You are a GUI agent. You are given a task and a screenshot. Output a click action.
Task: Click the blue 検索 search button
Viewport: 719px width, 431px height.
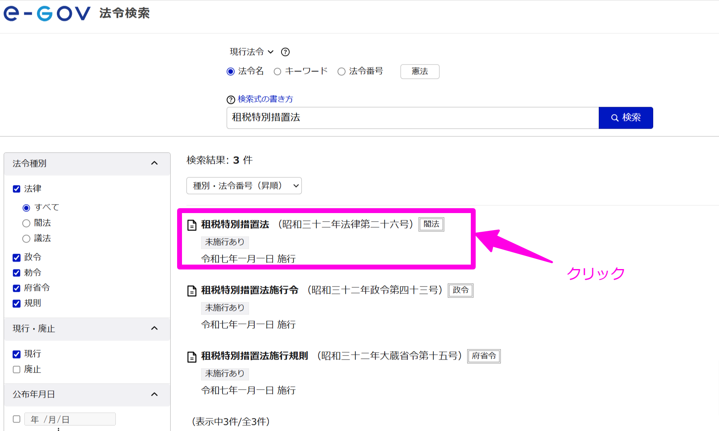point(626,118)
